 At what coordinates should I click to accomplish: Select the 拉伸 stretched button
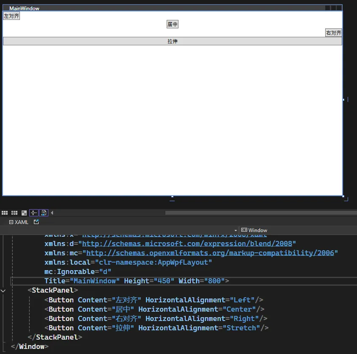173,41
